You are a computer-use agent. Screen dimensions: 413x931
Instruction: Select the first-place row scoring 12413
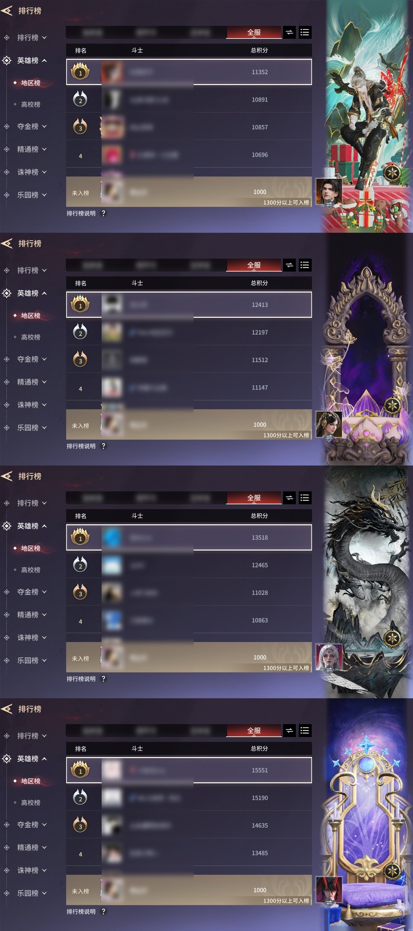click(189, 305)
